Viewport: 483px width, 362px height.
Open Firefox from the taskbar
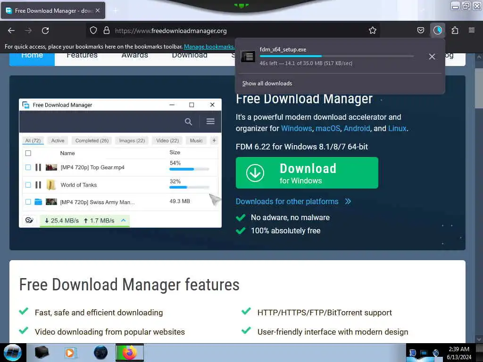(130, 353)
